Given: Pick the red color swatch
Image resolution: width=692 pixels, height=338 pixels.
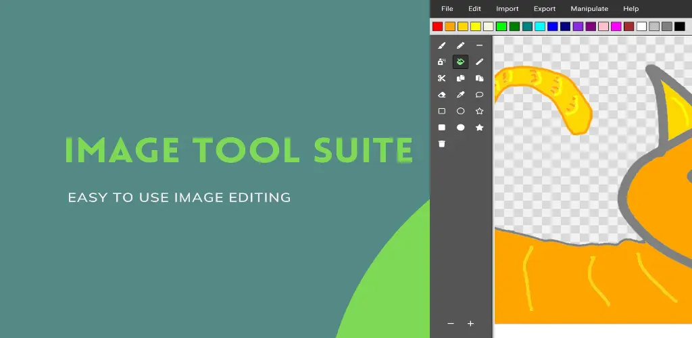Looking at the screenshot, I should click(437, 26).
